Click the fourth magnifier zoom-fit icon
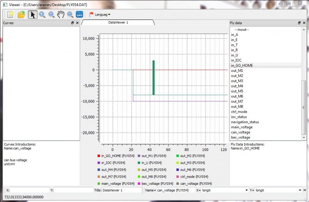Image resolution: width=309 pixels, height=202 pixels. click(x=70, y=14)
